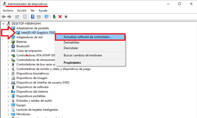Click the Device Manager title bar icon

point(4,4)
